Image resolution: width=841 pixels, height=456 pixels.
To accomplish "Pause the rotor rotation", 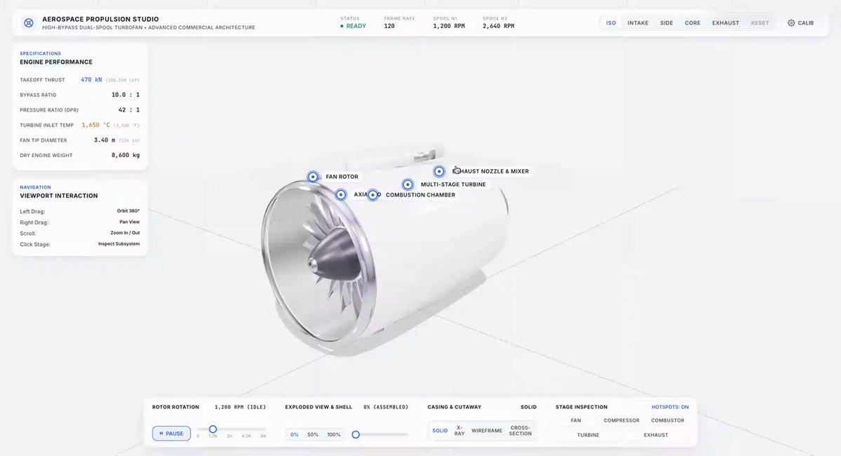I will click(171, 434).
